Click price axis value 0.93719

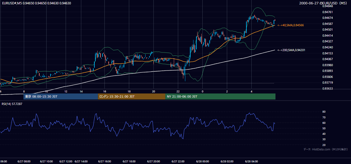coord(327,83)
